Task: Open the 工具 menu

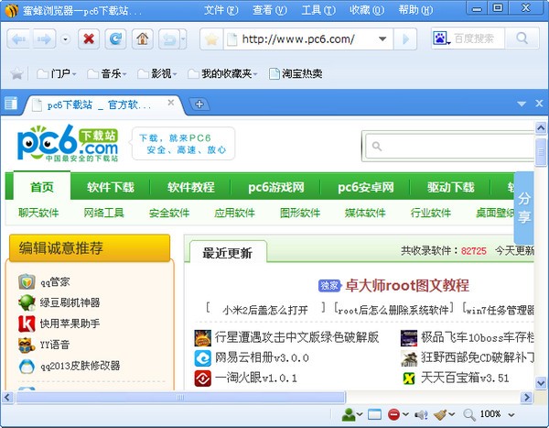Action: pyautogui.click(x=318, y=10)
